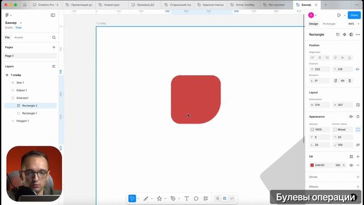
Task: Toggle individual corner radius icon
Action: (x=358, y=129)
